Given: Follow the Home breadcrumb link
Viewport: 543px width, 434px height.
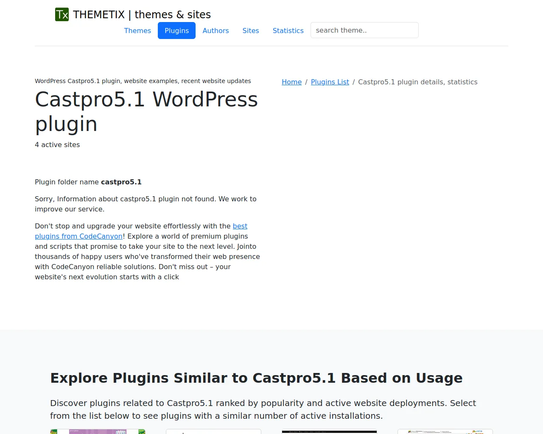Looking at the screenshot, I should (x=291, y=82).
